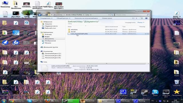Select the Larry.ArmA2OAProfile file
This screenshot has width=183, height=103.
point(108,34)
